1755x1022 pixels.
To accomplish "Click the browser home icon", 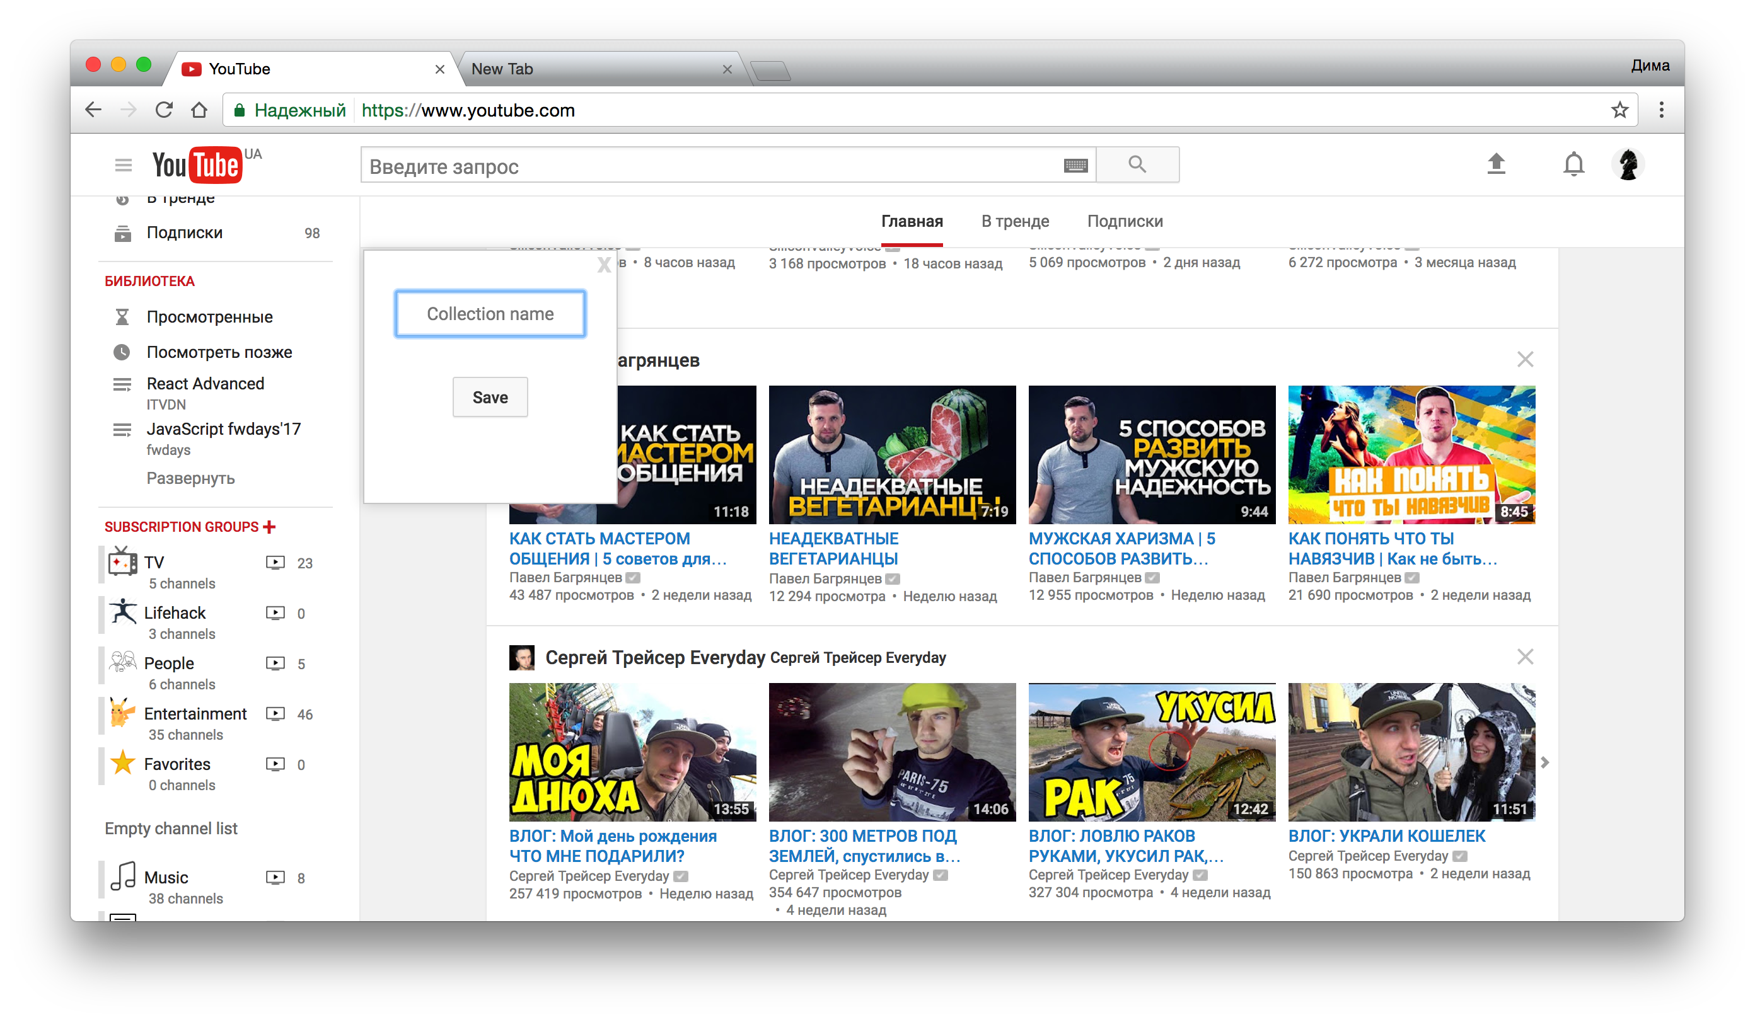I will pyautogui.click(x=199, y=110).
